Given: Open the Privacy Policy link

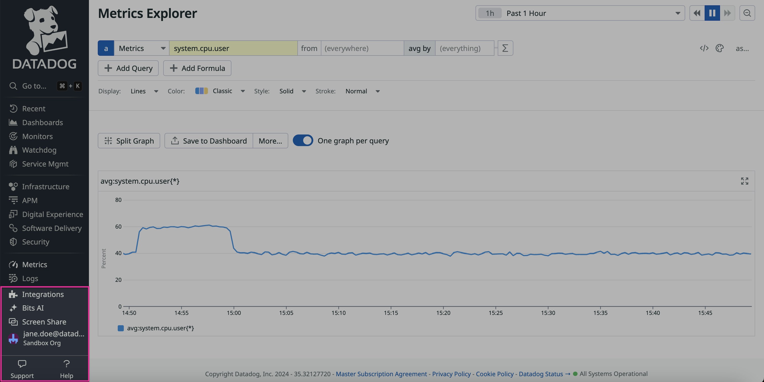Looking at the screenshot, I should (x=451, y=374).
